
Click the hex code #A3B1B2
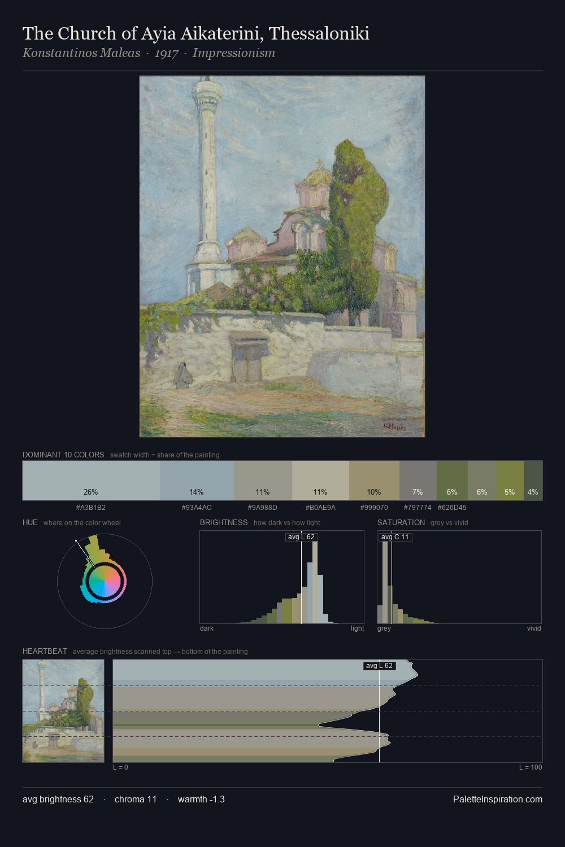91,507
